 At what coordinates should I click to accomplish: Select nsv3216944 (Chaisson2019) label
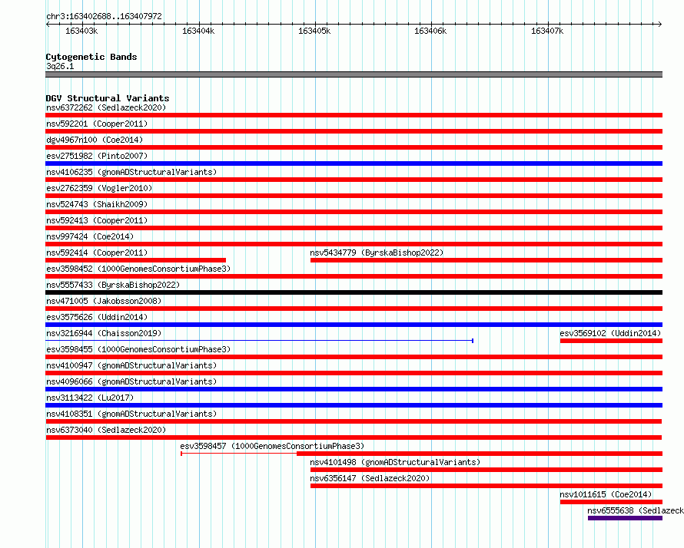104,333
